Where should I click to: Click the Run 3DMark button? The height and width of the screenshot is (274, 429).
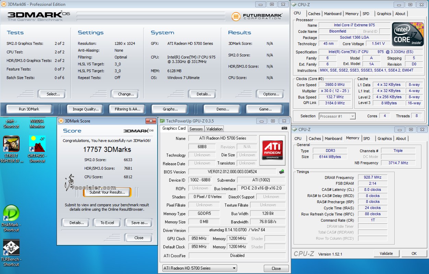[x=29, y=109]
